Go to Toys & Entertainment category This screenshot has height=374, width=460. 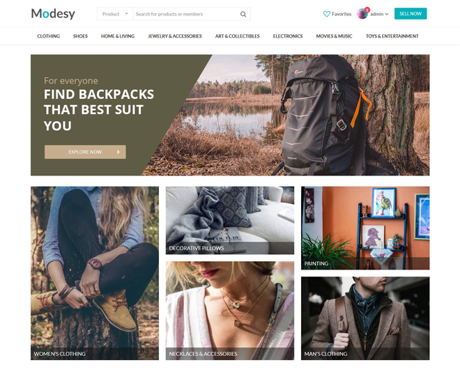tap(392, 36)
